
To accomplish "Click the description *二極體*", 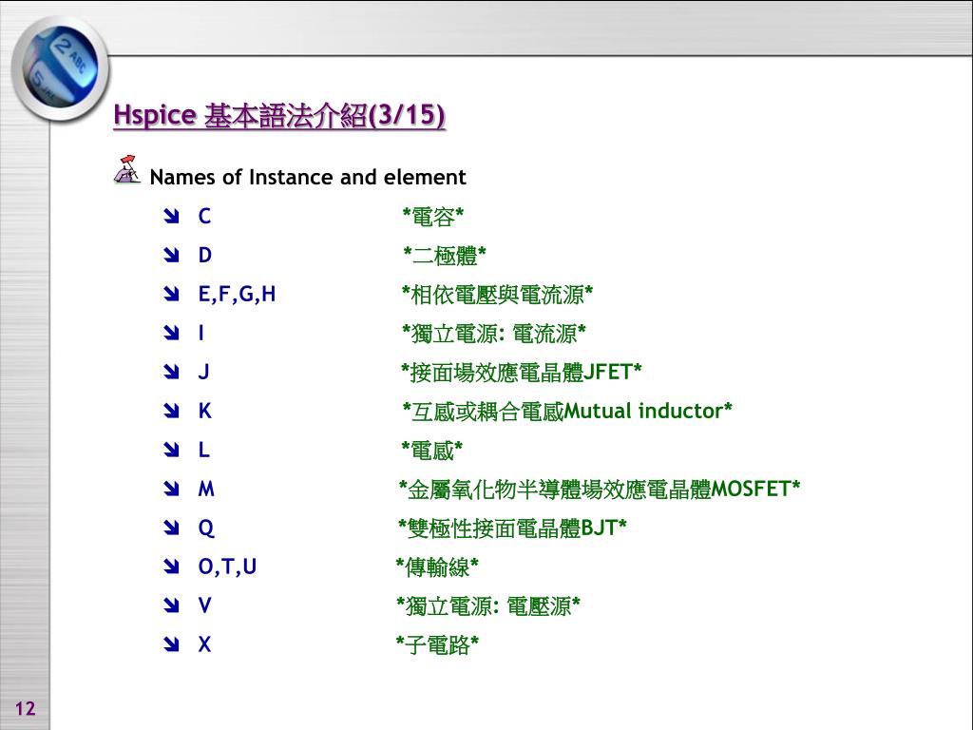I will tap(445, 256).
